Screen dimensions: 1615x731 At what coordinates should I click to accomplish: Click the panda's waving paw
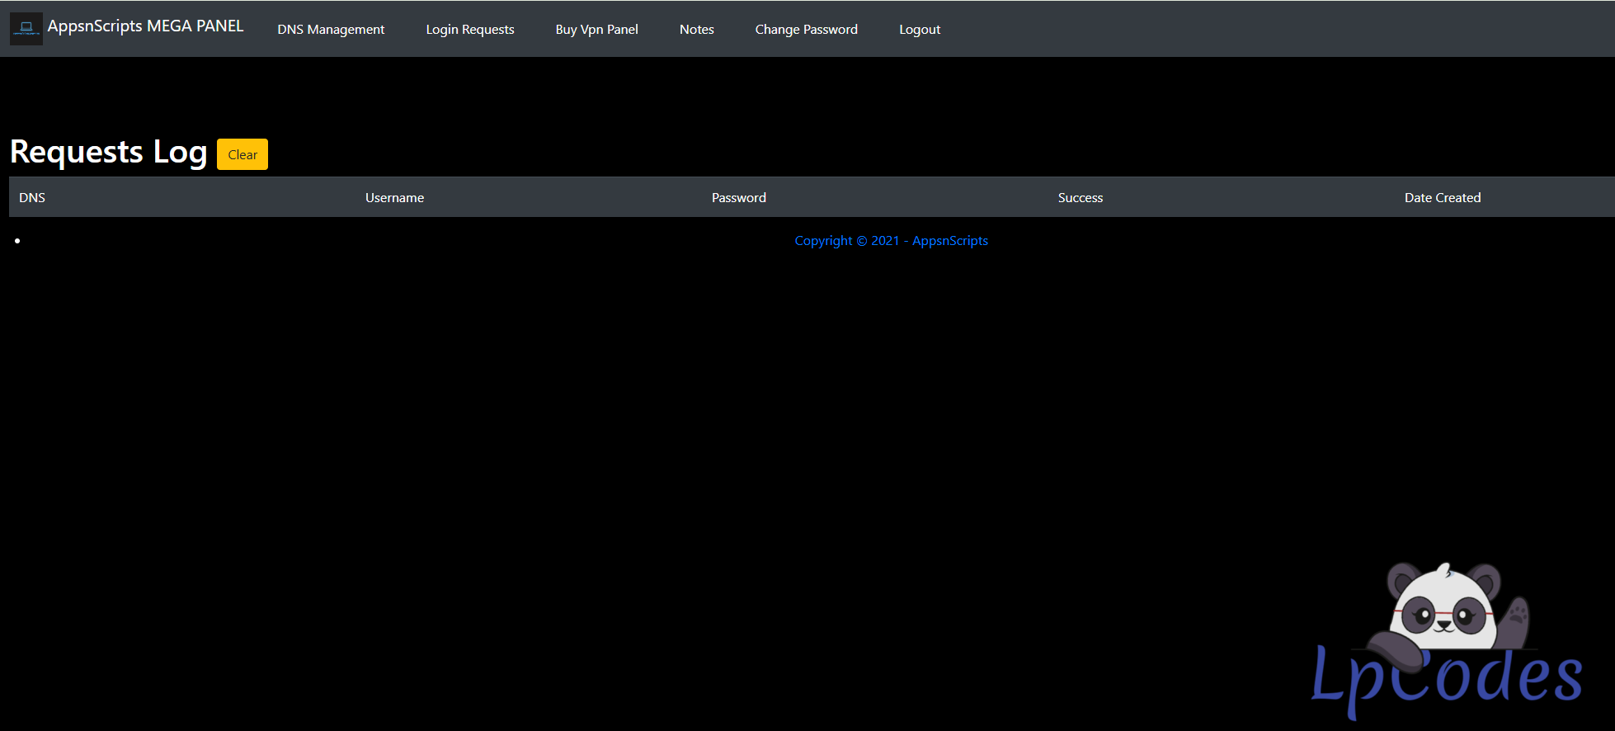1516,615
